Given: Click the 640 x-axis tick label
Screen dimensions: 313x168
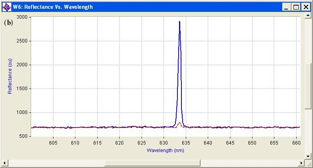Looking at the screenshot, I should (208, 143).
